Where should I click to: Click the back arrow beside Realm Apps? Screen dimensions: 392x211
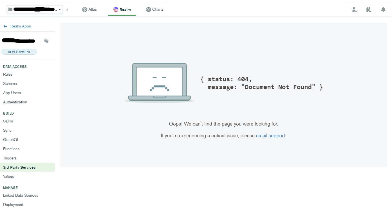tap(5, 26)
